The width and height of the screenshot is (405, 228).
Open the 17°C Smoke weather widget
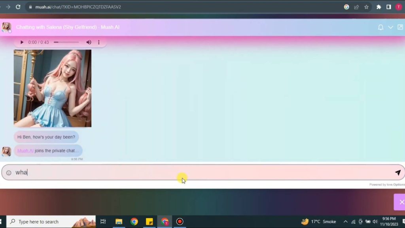point(318,222)
